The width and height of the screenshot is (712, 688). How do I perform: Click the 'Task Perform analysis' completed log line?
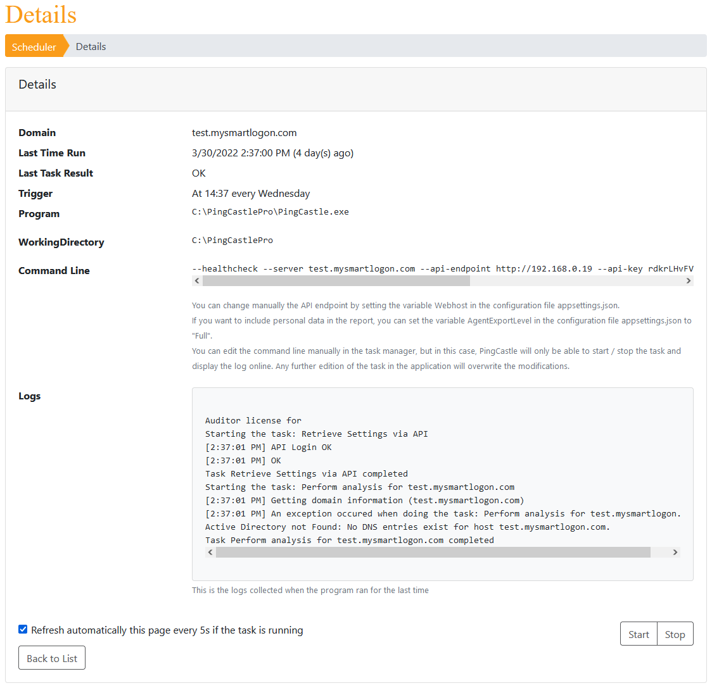click(350, 540)
